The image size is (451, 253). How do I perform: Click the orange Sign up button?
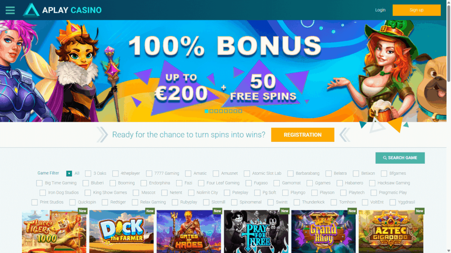pos(417,10)
